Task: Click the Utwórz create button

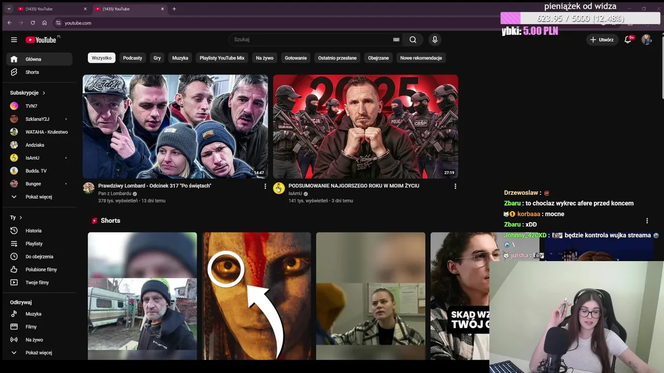Action: 602,39
